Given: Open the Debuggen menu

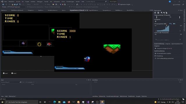Looking at the screenshot, I should tap(40, 2).
